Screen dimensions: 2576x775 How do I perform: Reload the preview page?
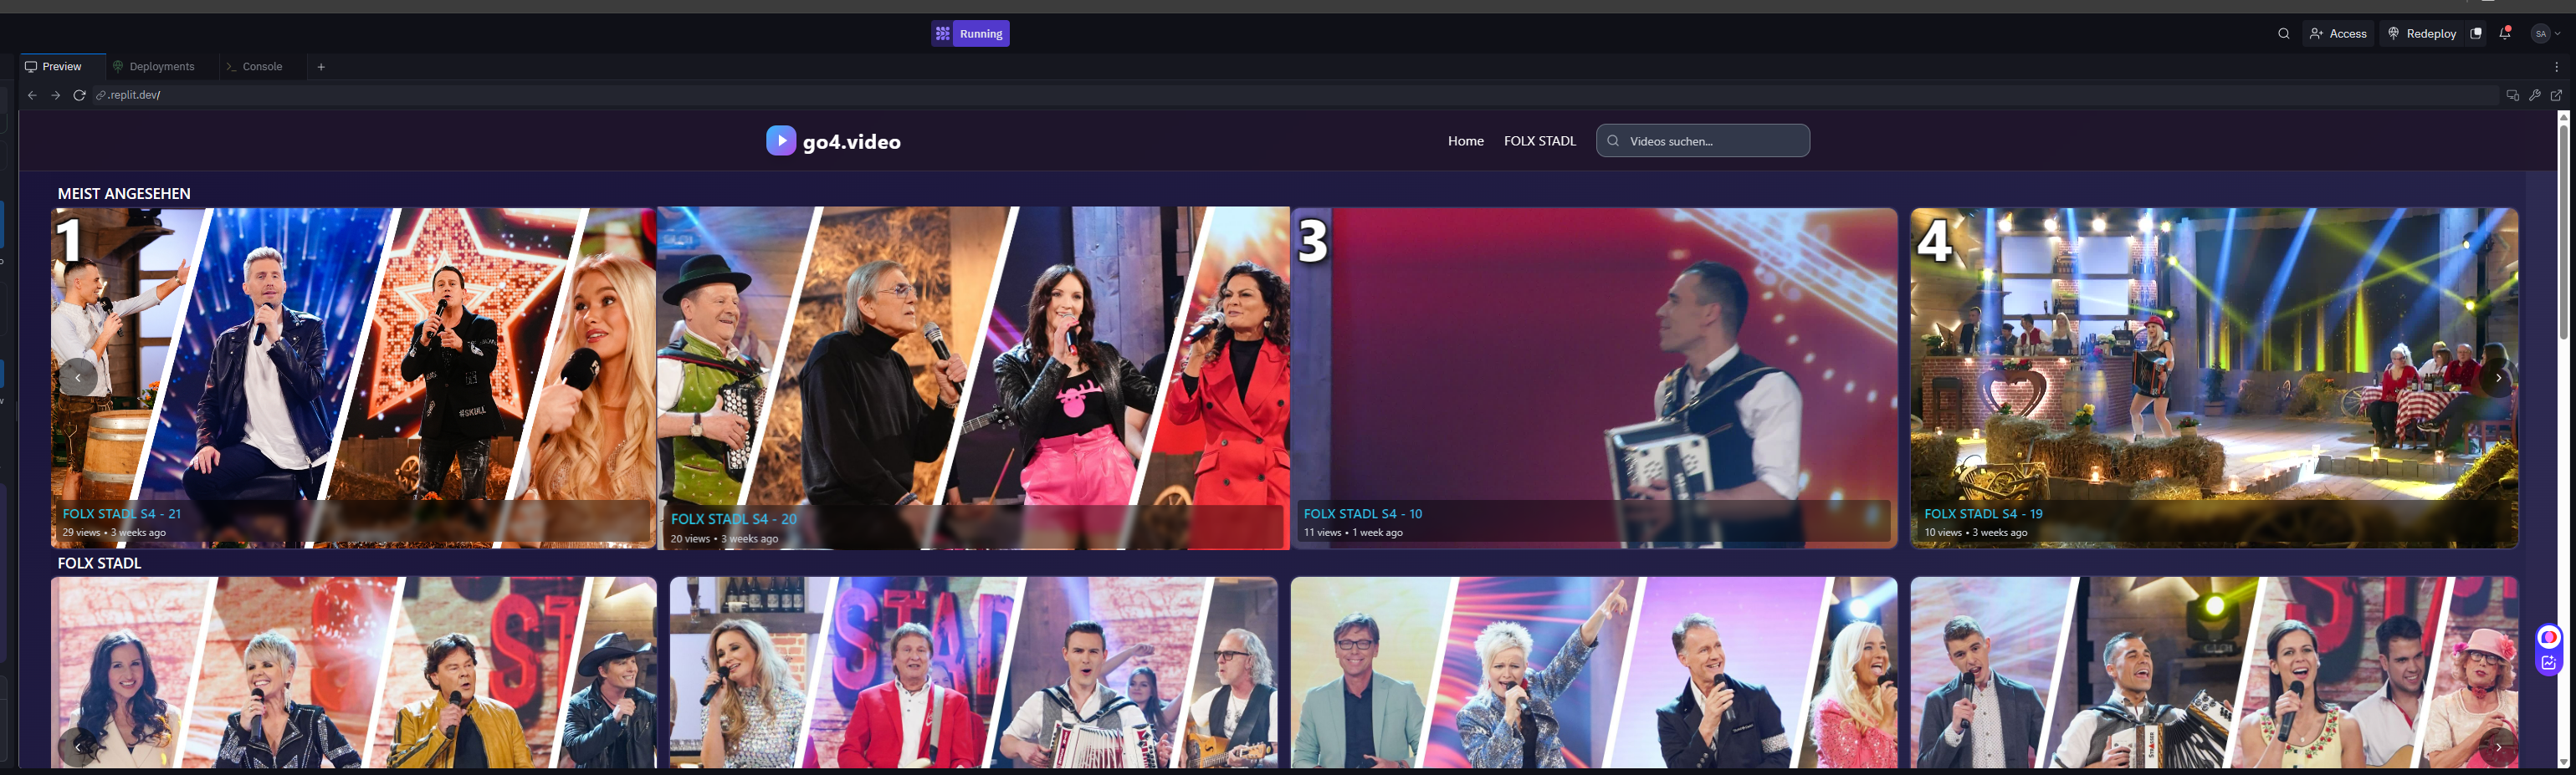79,94
